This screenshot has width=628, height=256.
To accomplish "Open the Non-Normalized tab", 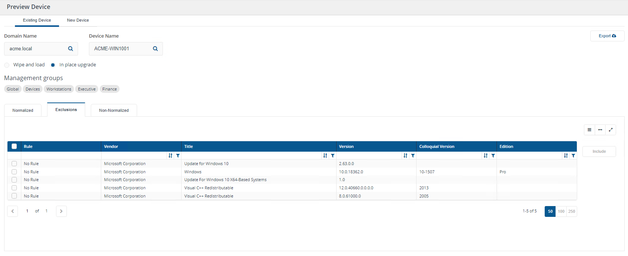I will pyautogui.click(x=114, y=110).
